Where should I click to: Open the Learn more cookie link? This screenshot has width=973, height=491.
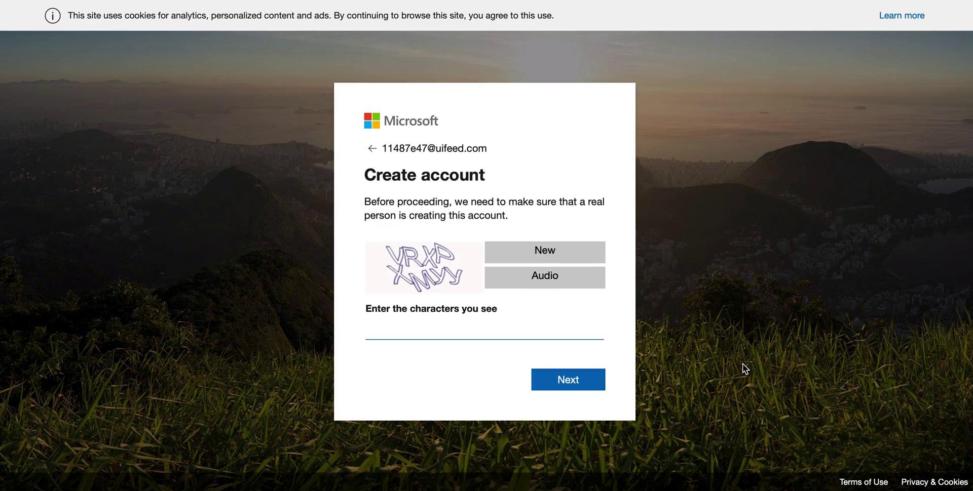point(902,16)
